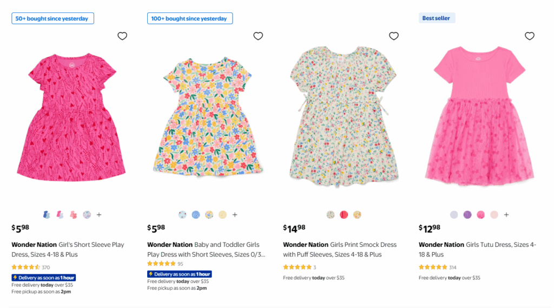The image size is (554, 308).
Task: View the pink heart-print dress product image
Action: (69, 117)
